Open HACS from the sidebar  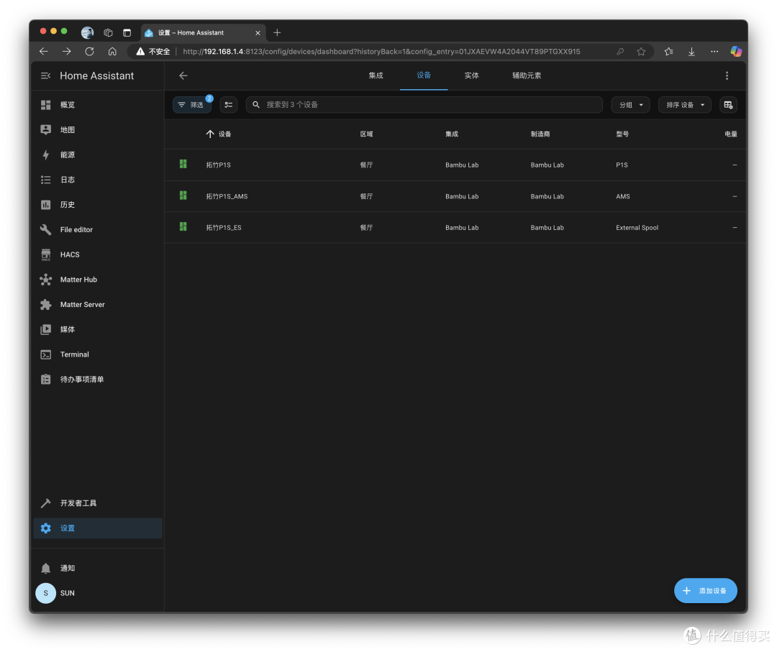pyautogui.click(x=98, y=254)
